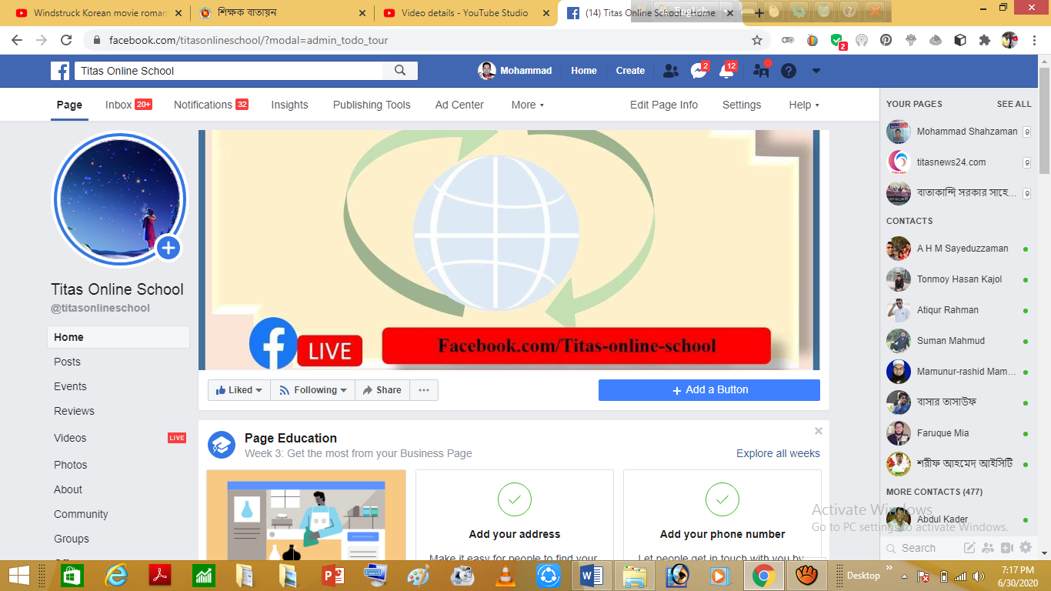
Task: Expand the Desktop toolbar chevron on taskbar
Action: pos(889,568)
